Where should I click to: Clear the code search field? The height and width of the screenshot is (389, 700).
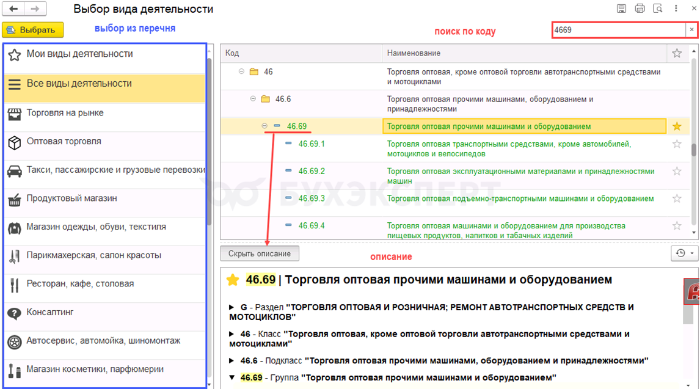(x=691, y=29)
